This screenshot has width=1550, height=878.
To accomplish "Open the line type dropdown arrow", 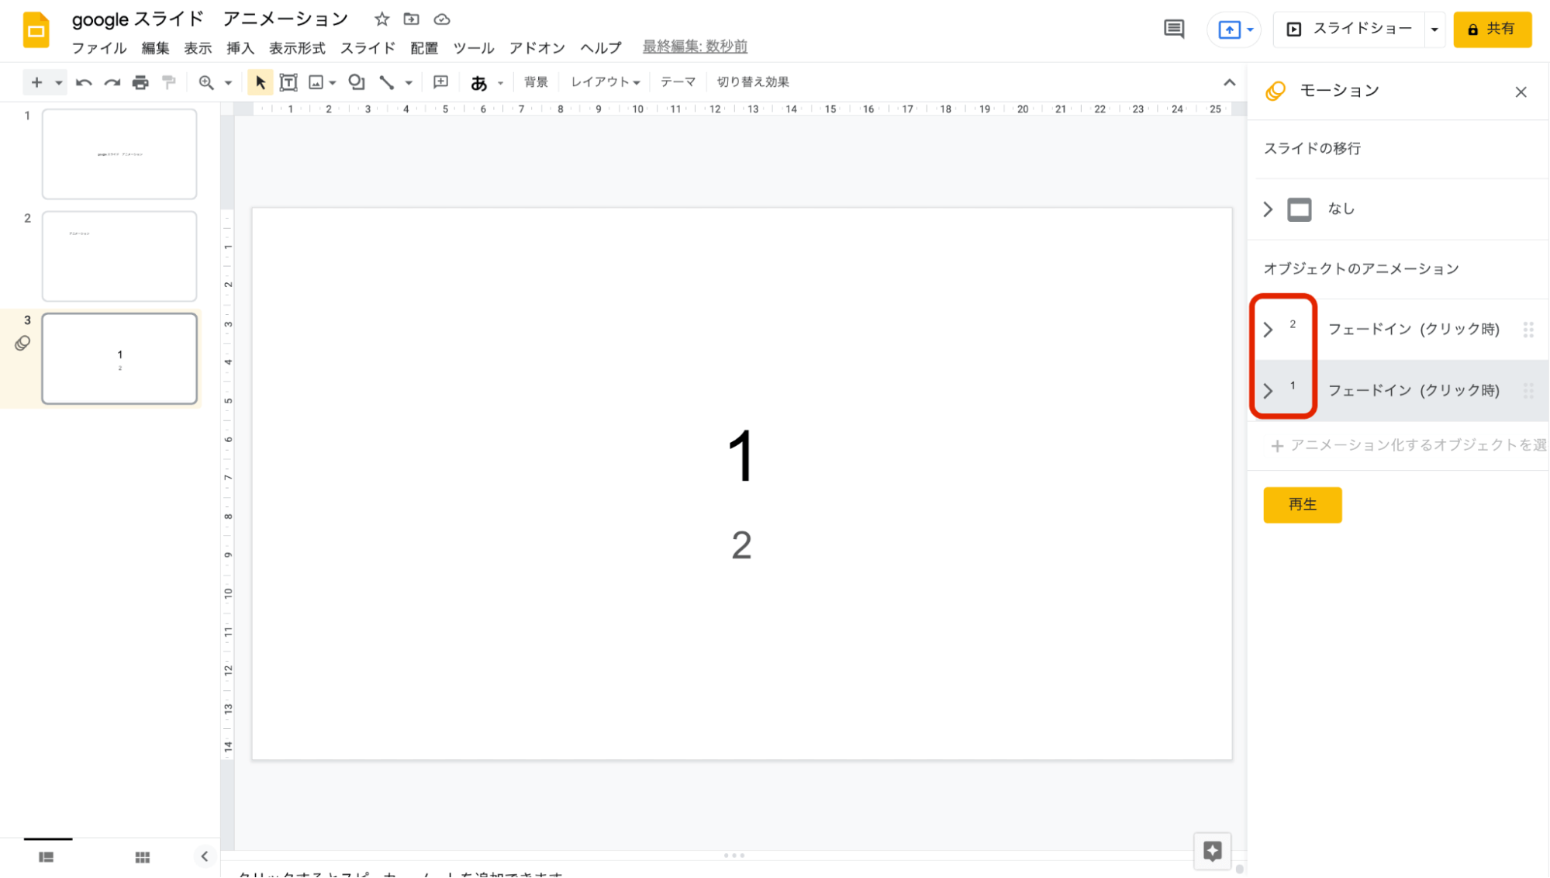I will pos(409,82).
